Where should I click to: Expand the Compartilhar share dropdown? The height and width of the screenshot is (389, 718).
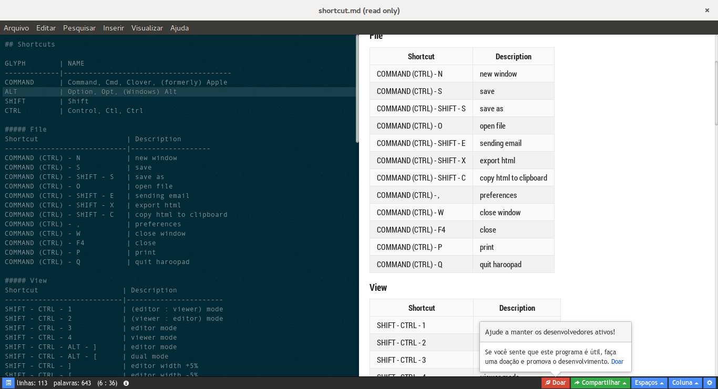[x=600, y=383]
